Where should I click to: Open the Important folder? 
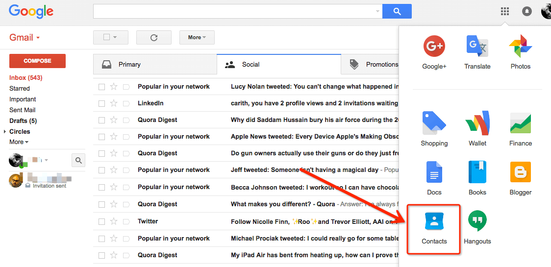[x=23, y=99]
